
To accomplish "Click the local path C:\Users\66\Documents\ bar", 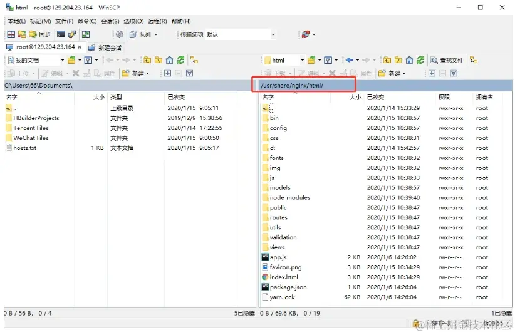I will click(130, 86).
